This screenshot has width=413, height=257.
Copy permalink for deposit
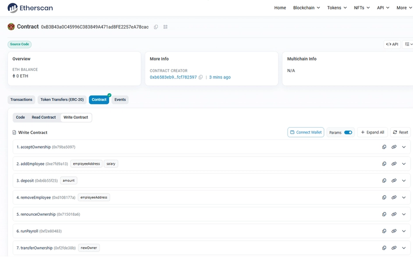click(x=394, y=181)
